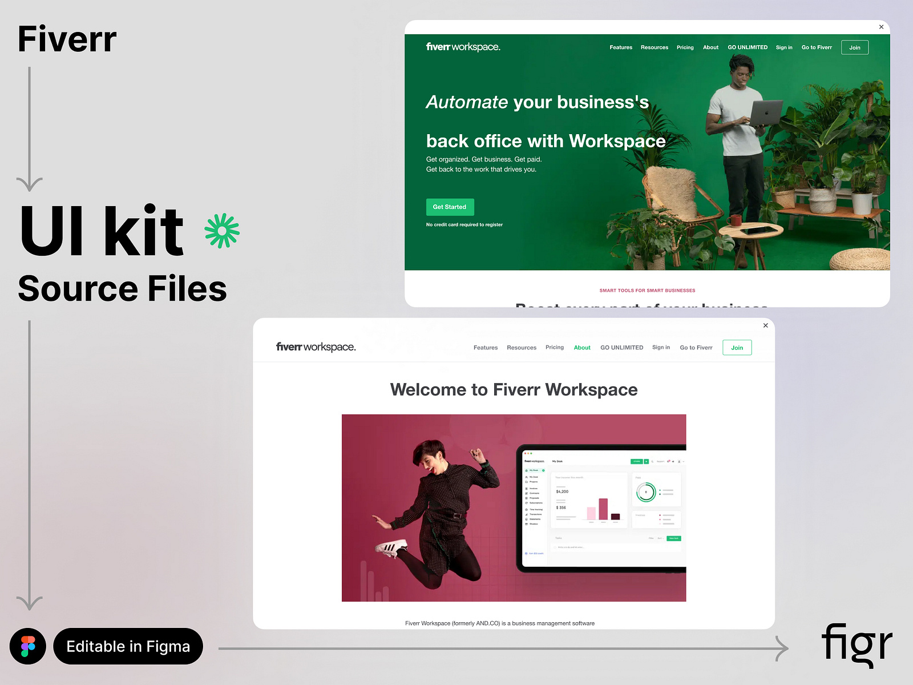Click the figr logo
The image size is (913, 685).
(x=857, y=645)
